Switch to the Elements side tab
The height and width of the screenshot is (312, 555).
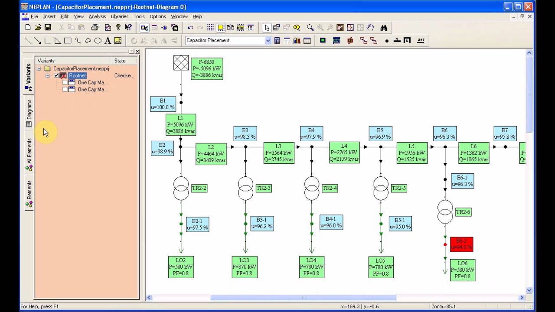point(29,194)
